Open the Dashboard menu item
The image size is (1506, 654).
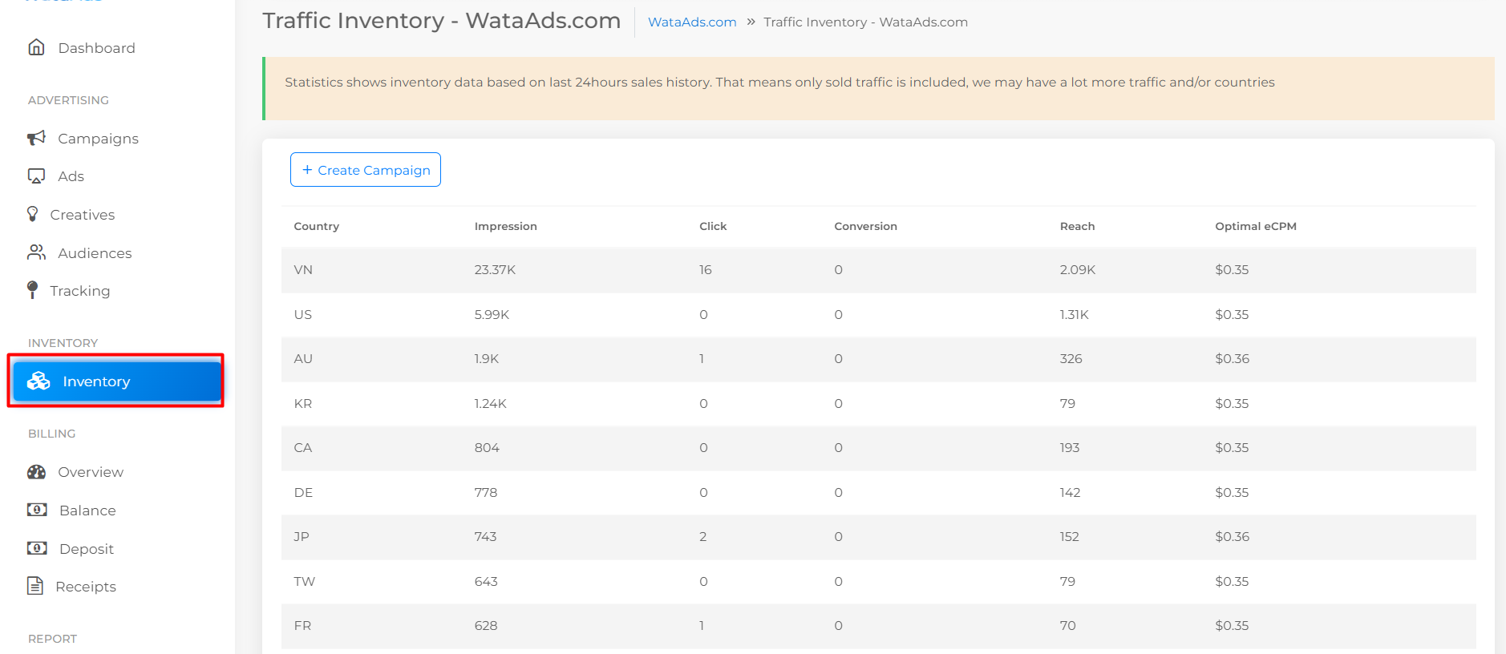(x=96, y=48)
